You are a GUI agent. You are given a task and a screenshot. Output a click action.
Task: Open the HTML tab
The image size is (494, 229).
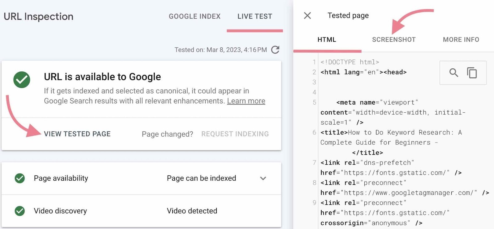(327, 40)
